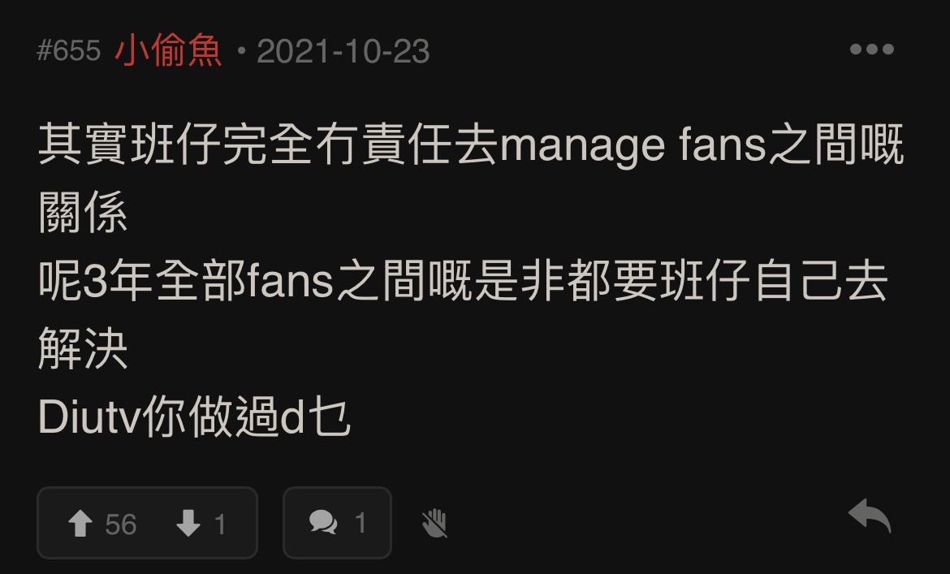
Task: Click the crossed-out hand block icon
Action: (434, 523)
